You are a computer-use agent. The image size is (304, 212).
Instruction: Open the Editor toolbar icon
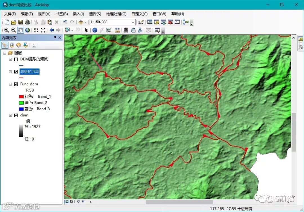pos(141,22)
